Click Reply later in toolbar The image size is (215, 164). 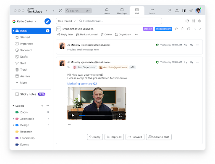coord(65,34)
